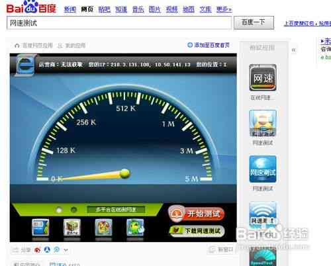Focus the search box containing 网速测试
The image size is (331, 266).
coord(119,23)
